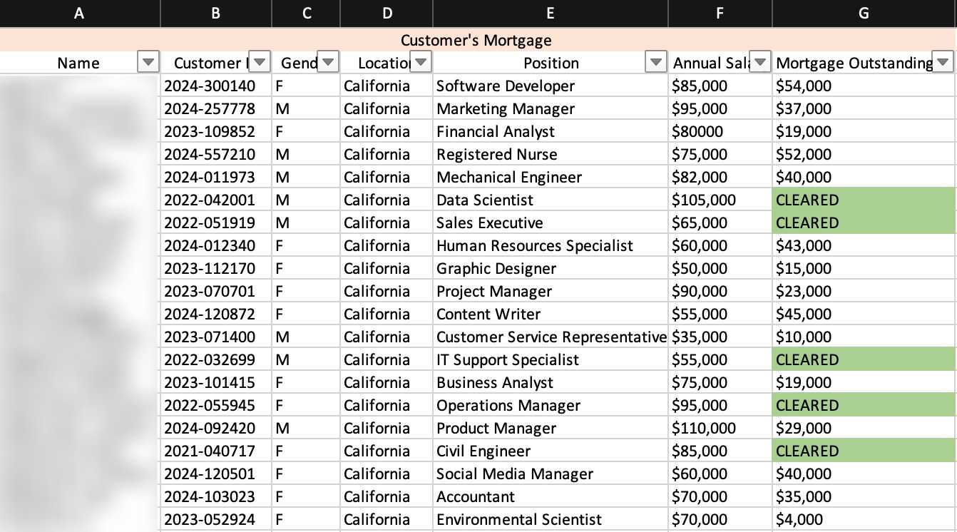
Task: Select column A header
Action: coord(79,13)
